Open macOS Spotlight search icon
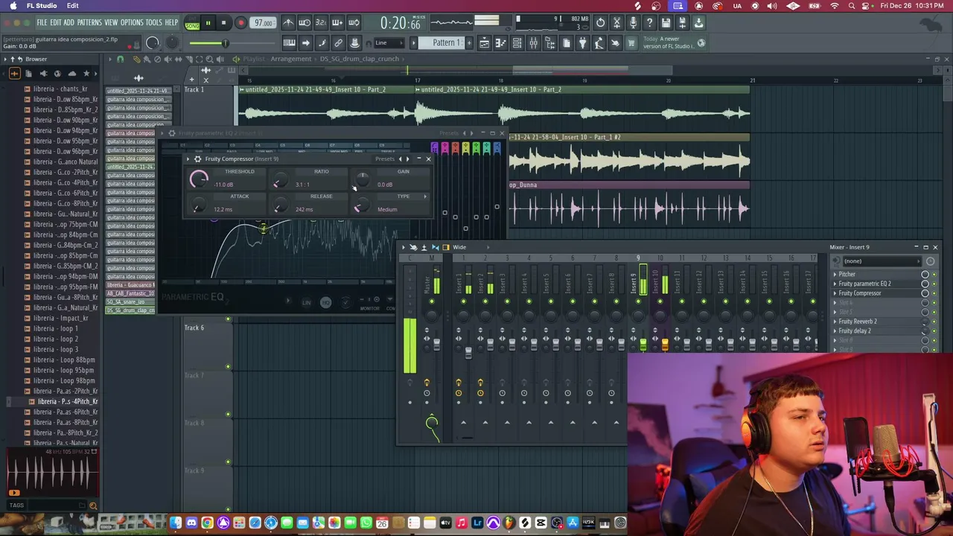The image size is (953, 536). (851, 6)
